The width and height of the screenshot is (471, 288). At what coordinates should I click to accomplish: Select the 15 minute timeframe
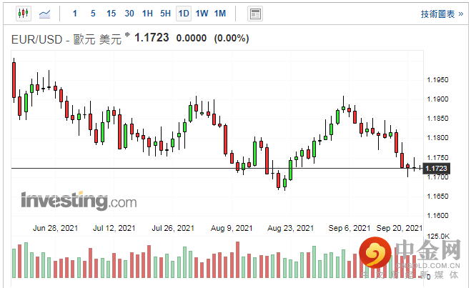pyautogui.click(x=111, y=14)
